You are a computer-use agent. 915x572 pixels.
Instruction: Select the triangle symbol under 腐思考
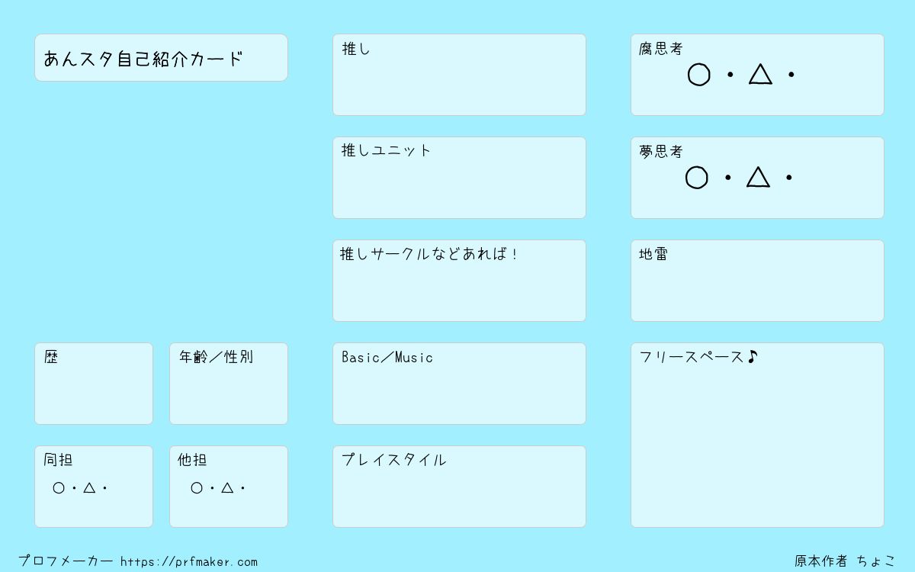760,74
